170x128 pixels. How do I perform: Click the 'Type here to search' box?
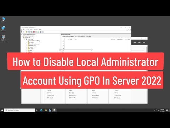[x=19, y=110]
